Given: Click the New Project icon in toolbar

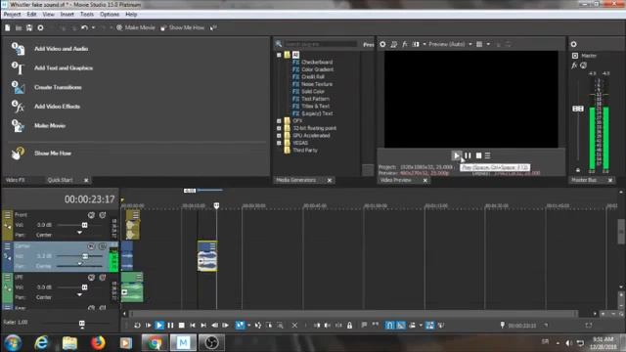Looking at the screenshot, I should point(8,28).
